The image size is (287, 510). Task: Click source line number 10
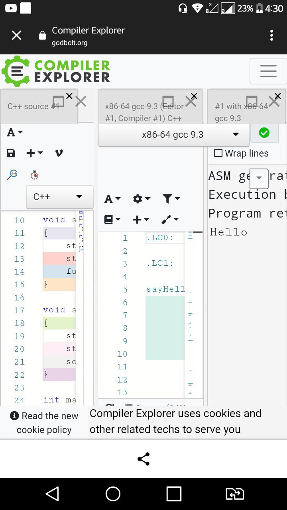20,220
